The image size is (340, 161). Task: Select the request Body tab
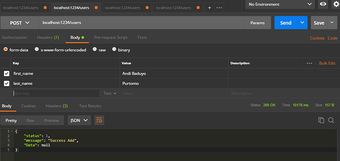pos(77,37)
